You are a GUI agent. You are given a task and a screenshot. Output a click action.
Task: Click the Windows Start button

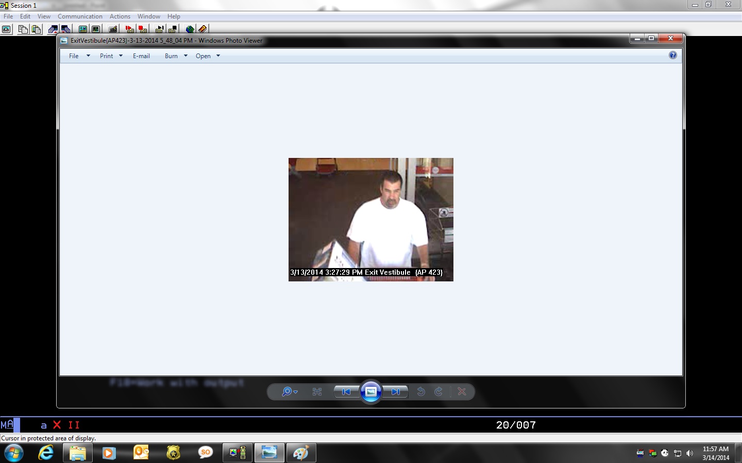coord(13,453)
